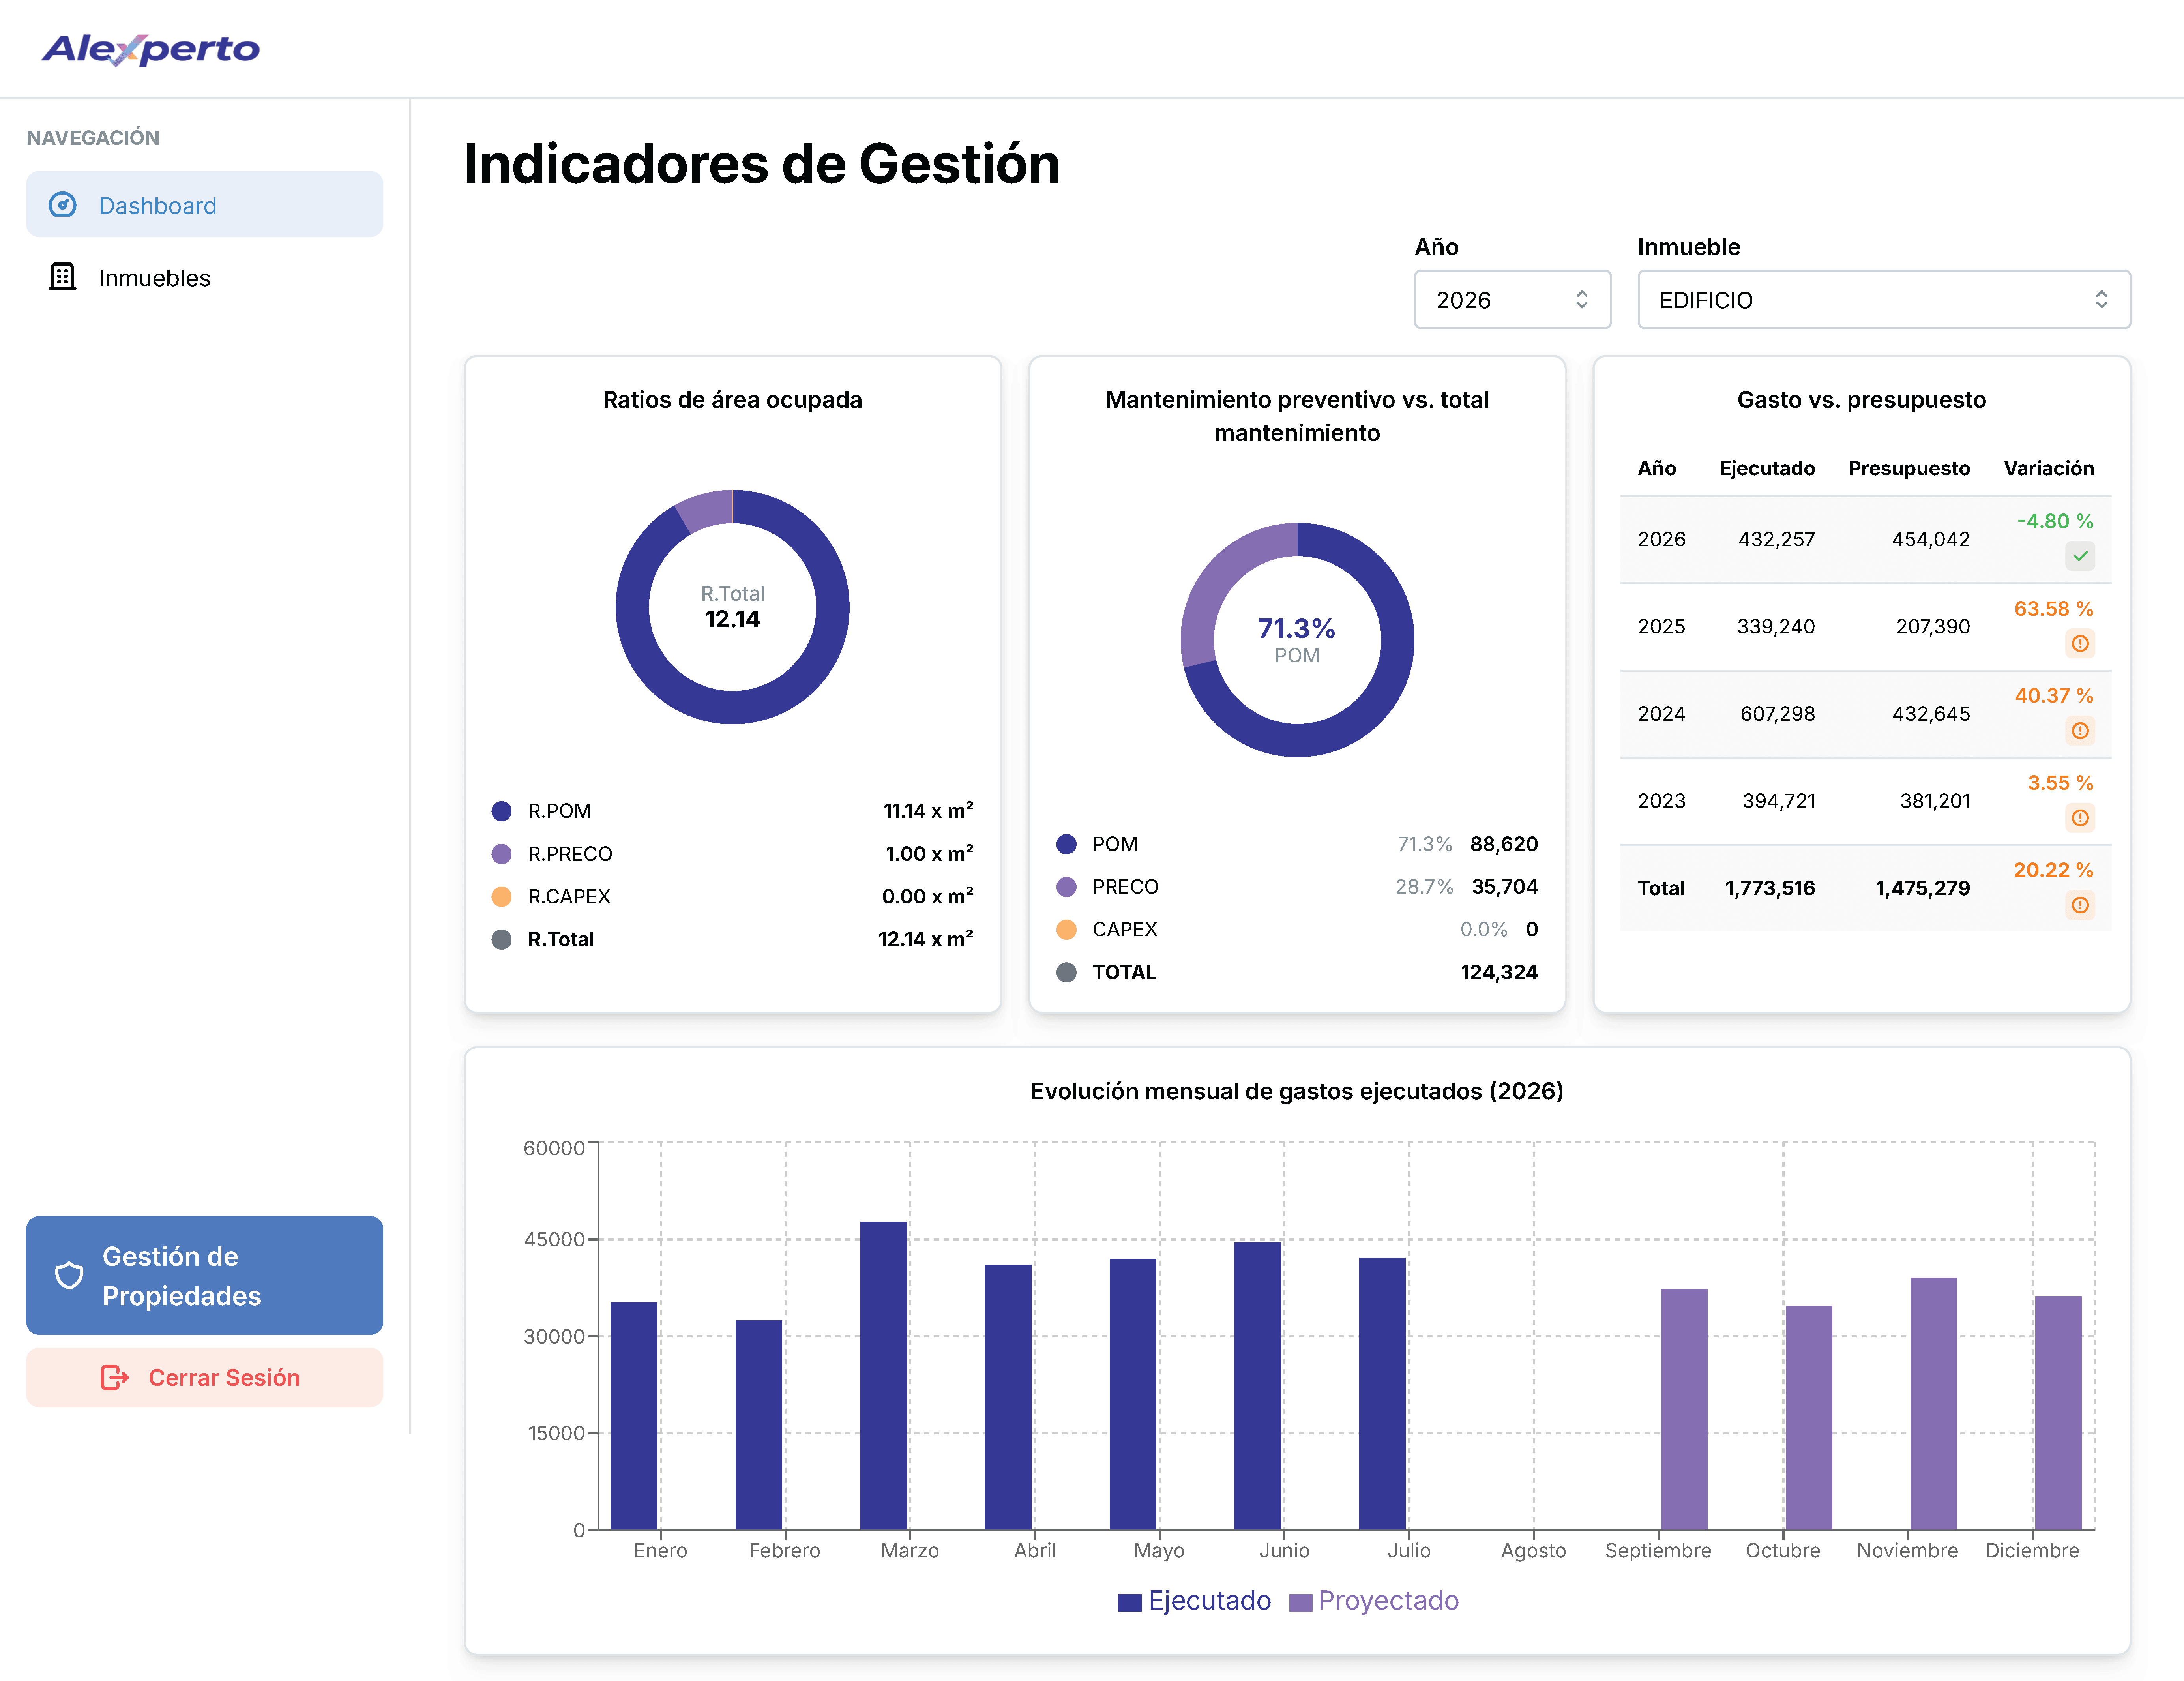The image size is (2184, 1681).
Task: Click the Ejecutado column header
Action: click(x=1766, y=468)
